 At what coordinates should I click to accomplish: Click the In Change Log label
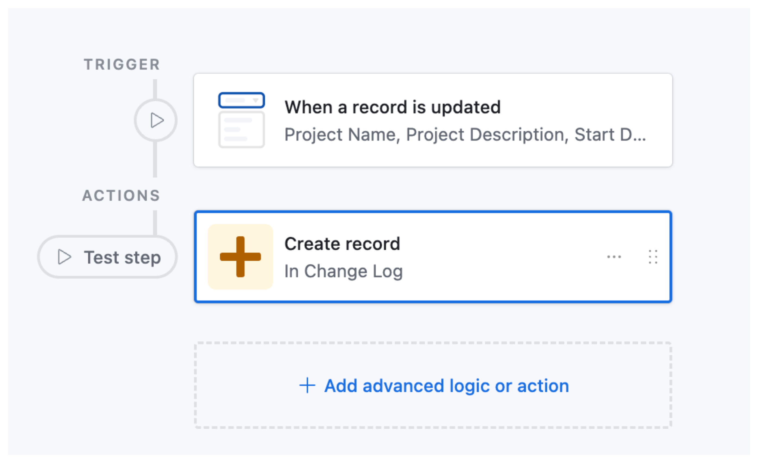(x=343, y=271)
